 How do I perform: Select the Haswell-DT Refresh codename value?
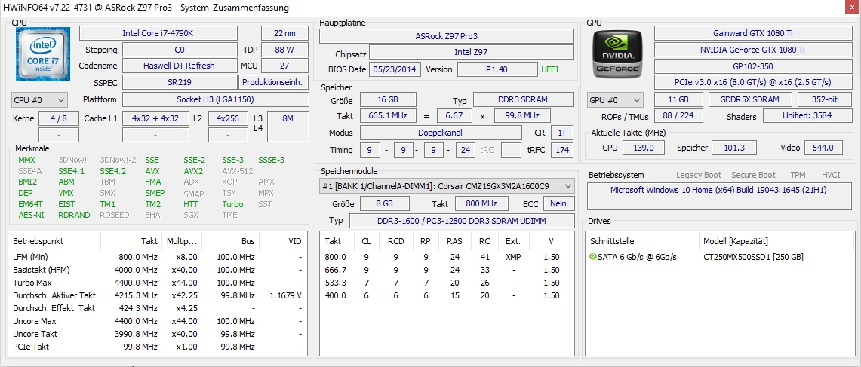point(179,66)
